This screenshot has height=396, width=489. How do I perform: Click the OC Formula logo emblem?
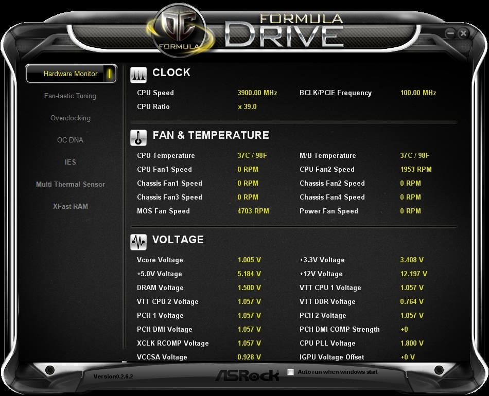click(179, 30)
